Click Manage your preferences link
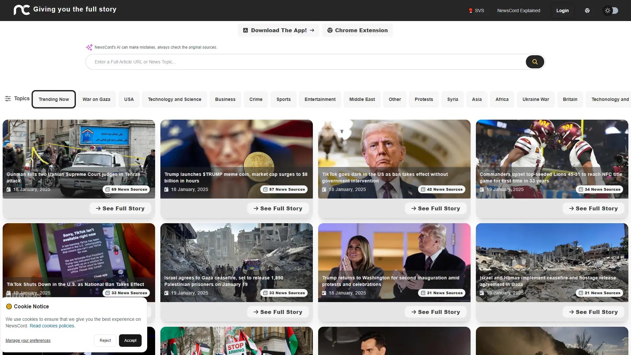The height and width of the screenshot is (355, 631). click(x=28, y=341)
